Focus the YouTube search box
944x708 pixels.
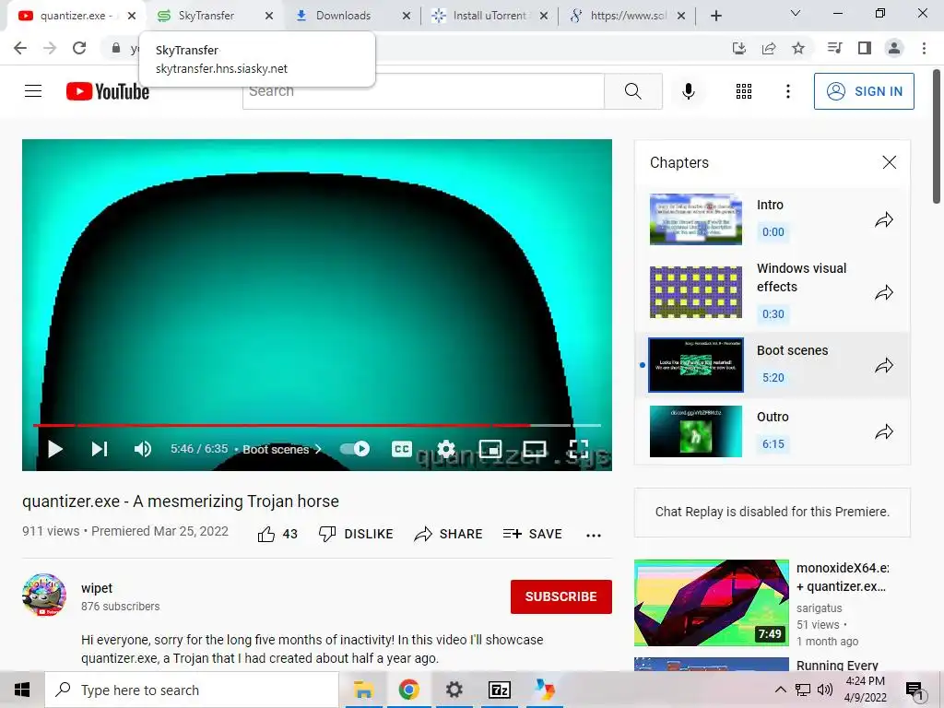[x=423, y=91]
